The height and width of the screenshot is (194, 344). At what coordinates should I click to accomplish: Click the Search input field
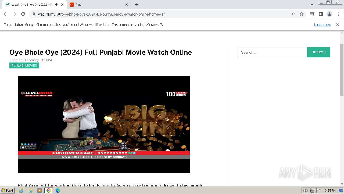point(272,52)
